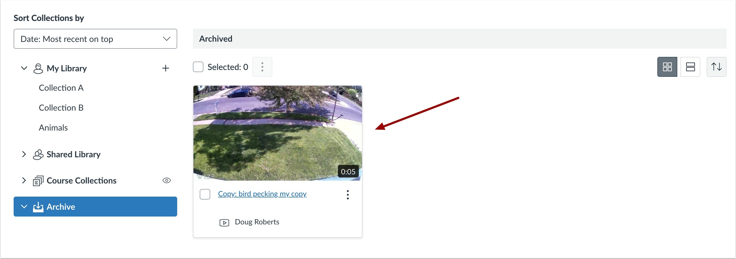Toggle Course Collections visibility eye icon
This screenshot has height=259, width=736.
pos(167,180)
